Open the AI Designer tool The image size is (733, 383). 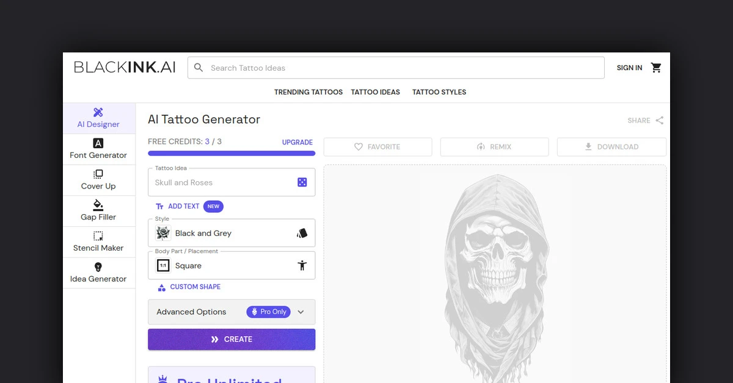pyautogui.click(x=98, y=118)
